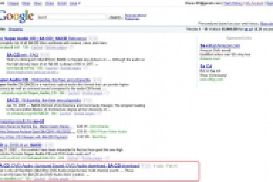Open the Shopping results for sacd heading
Image resolution: width=273 pixels, height=182 pixels.
coord(22,121)
